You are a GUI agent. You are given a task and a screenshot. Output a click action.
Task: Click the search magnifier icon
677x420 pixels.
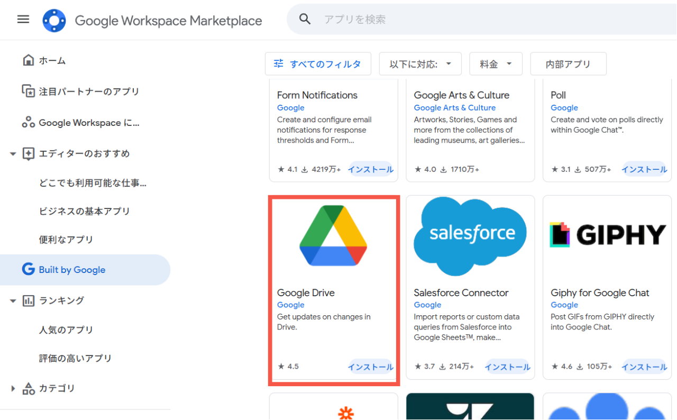pos(305,20)
